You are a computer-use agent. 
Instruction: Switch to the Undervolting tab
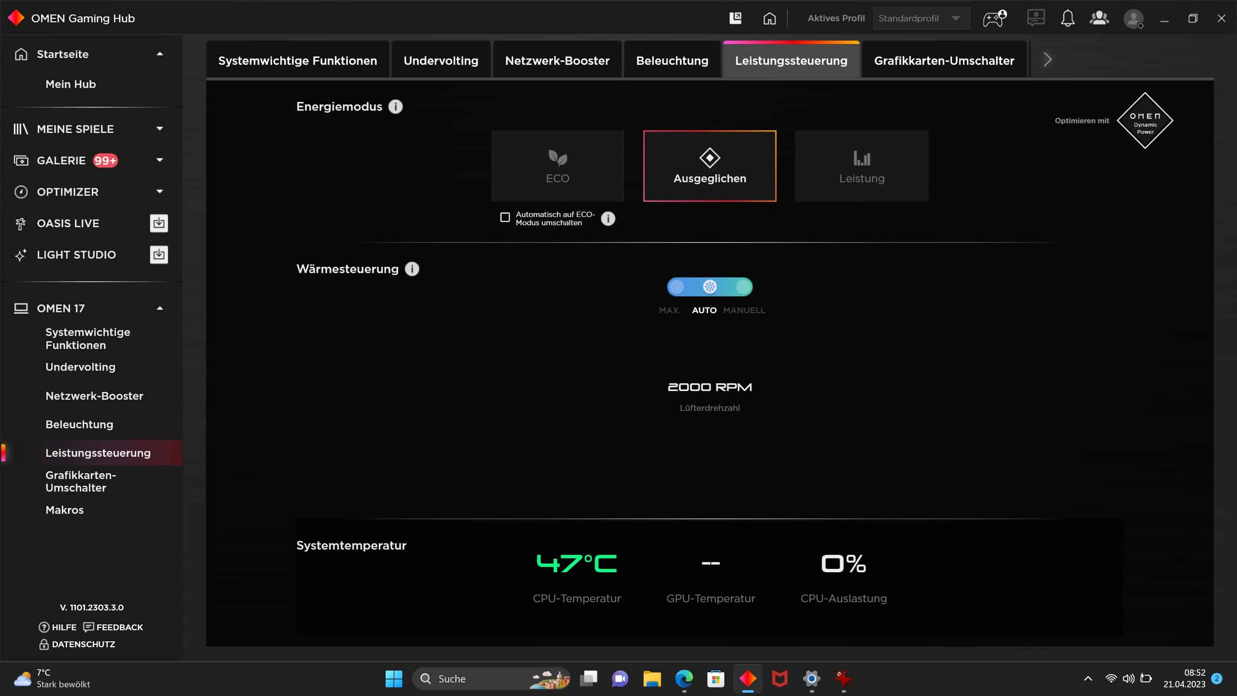tap(441, 61)
